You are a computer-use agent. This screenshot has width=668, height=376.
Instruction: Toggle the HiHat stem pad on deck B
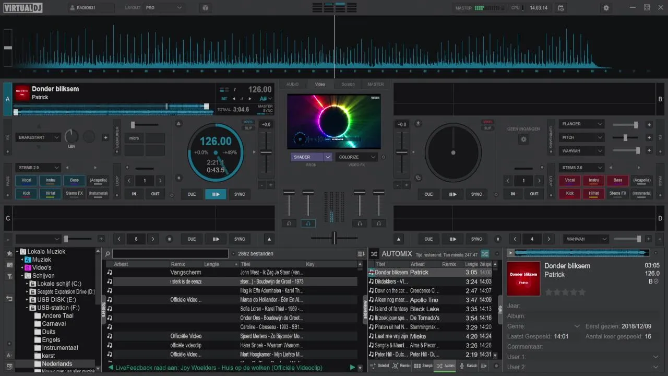(x=594, y=193)
